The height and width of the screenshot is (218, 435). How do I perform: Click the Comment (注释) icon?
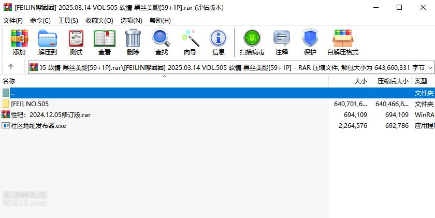tap(282, 42)
